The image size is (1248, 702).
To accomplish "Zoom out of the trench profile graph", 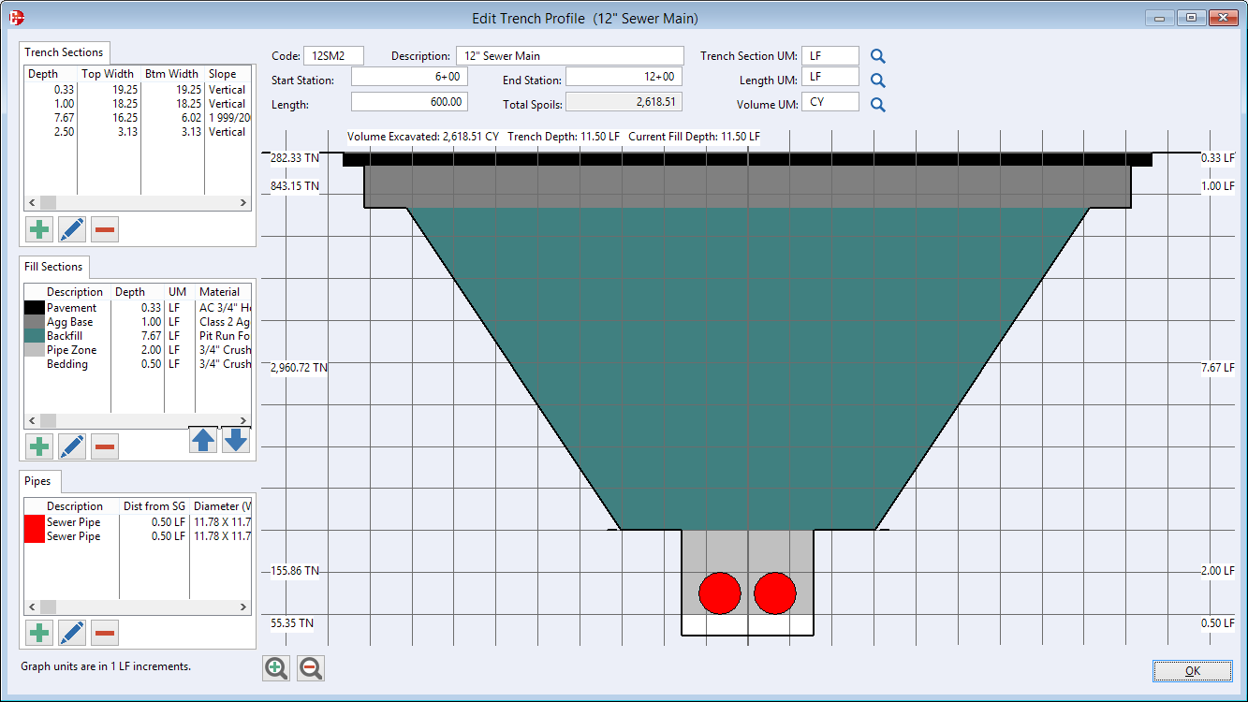I will tap(310, 668).
